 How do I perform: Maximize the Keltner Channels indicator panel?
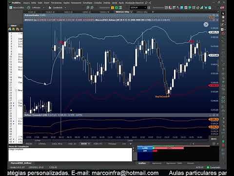coord(214,115)
